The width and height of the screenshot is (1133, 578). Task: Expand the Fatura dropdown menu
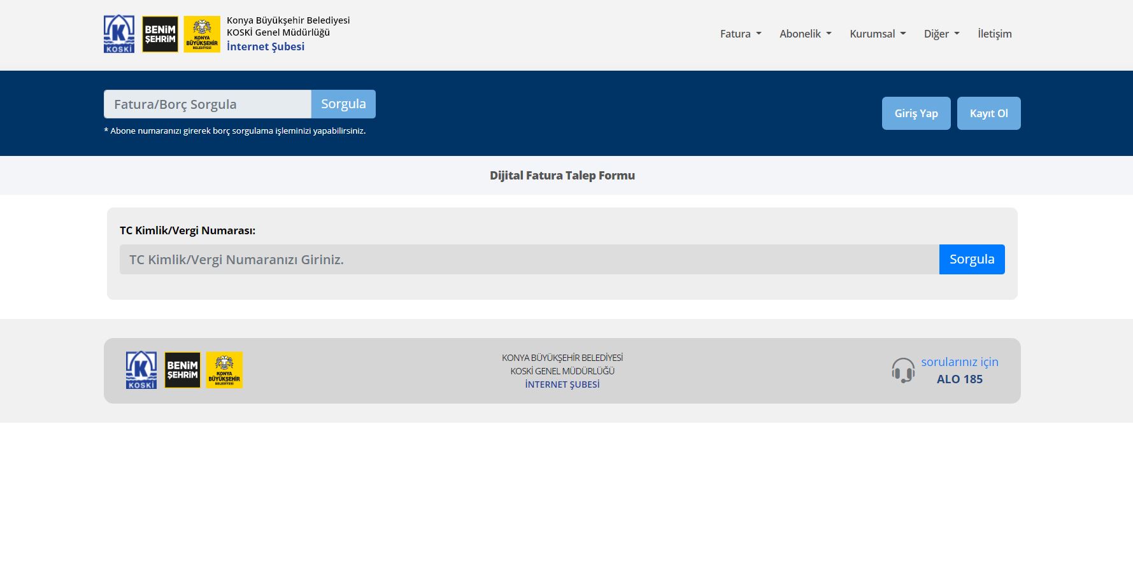(740, 34)
